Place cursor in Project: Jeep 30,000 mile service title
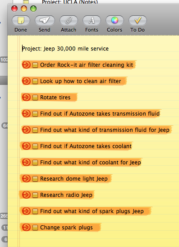The image size is (179, 247). [x=65, y=48]
